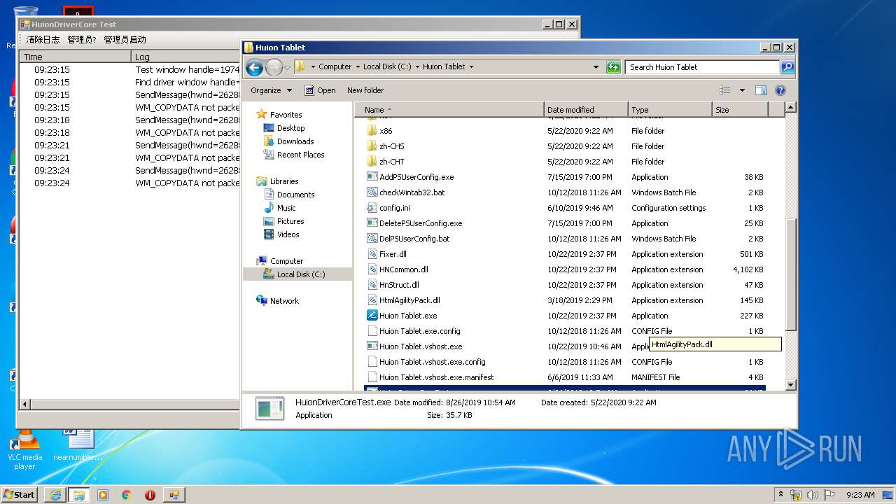Viewport: 896px width, 504px height.
Task: Select config.ini file icon
Action: click(372, 208)
